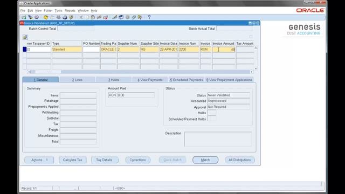Open the Show Navigator toolbar icon
Viewport: 345px width, 194px height.
point(37,17)
